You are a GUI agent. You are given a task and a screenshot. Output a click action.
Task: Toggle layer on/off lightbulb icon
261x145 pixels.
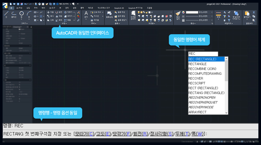click(x=139, y=12)
